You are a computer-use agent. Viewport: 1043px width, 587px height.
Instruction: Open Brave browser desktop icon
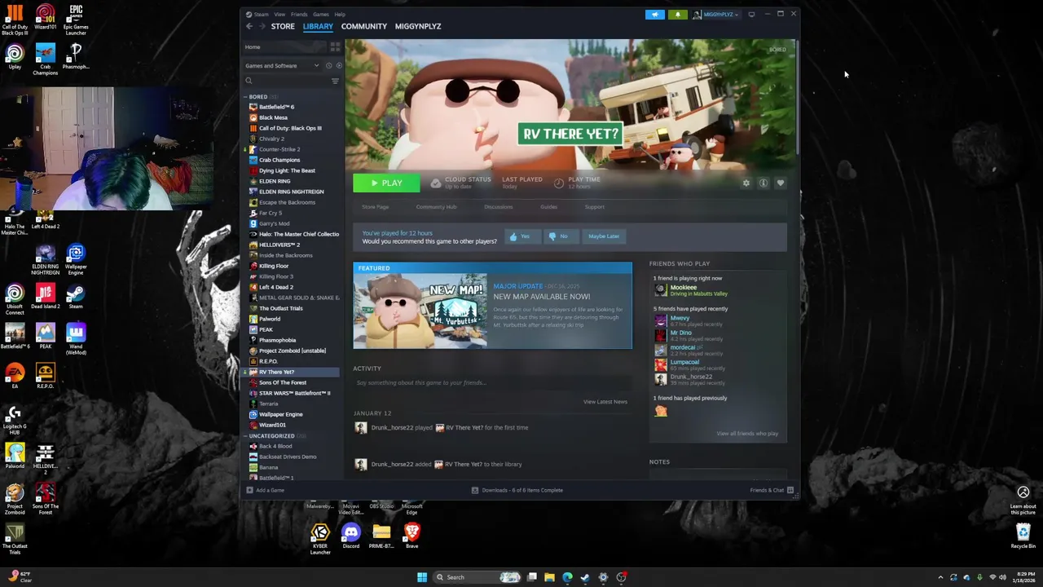coord(411,536)
